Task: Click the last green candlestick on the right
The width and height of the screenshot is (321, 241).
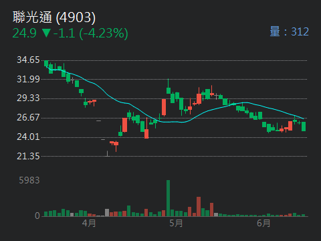Action: click(x=304, y=127)
